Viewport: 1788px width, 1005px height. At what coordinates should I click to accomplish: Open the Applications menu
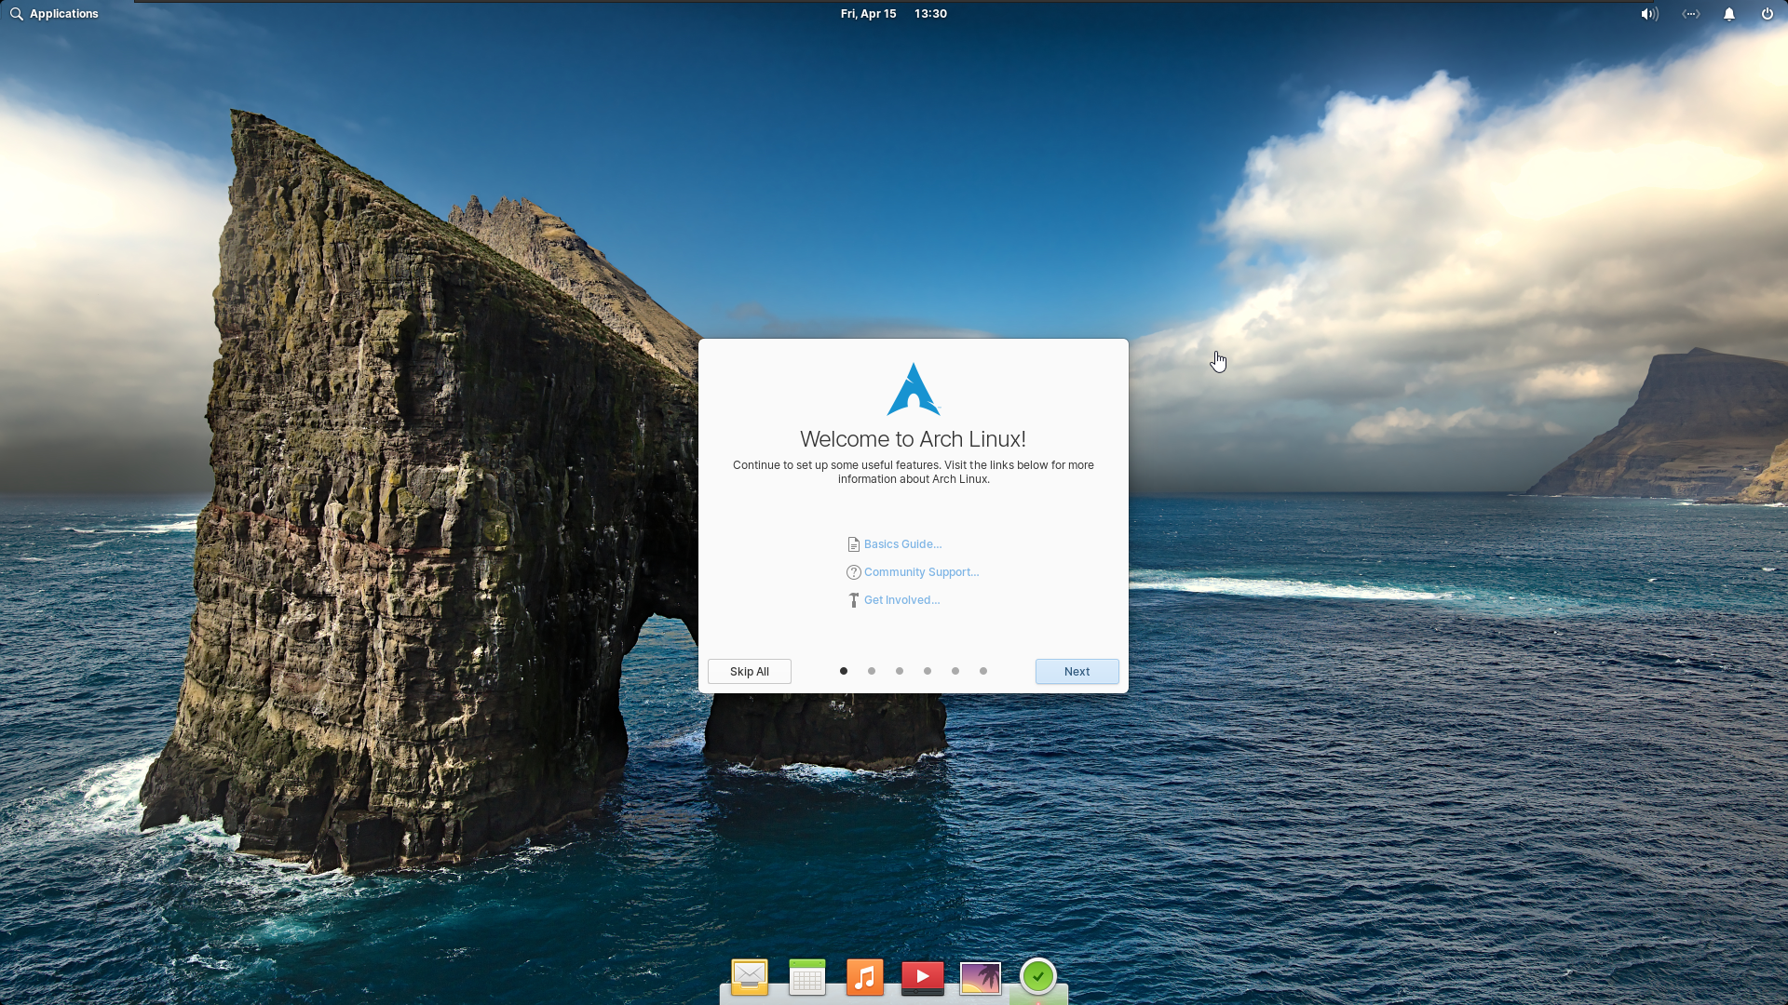click(x=54, y=14)
